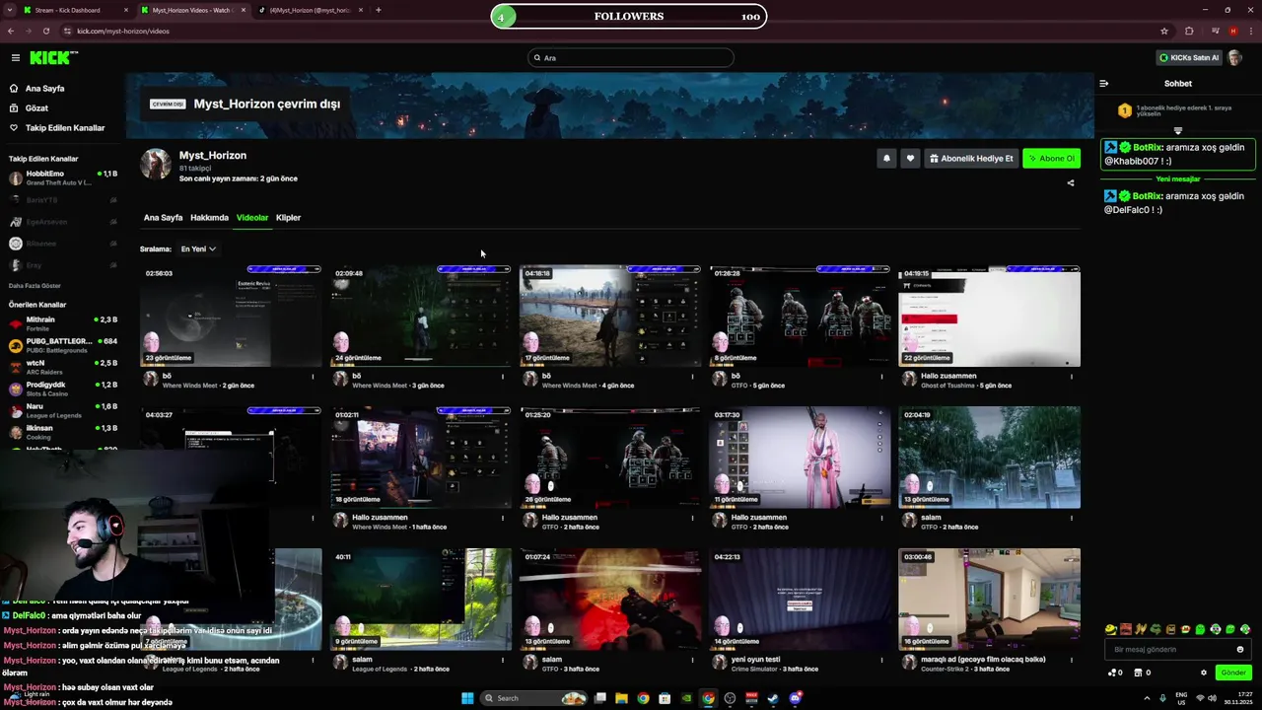1262x710 pixels.
Task: Open volume control in system tray
Action: [x=1212, y=698]
